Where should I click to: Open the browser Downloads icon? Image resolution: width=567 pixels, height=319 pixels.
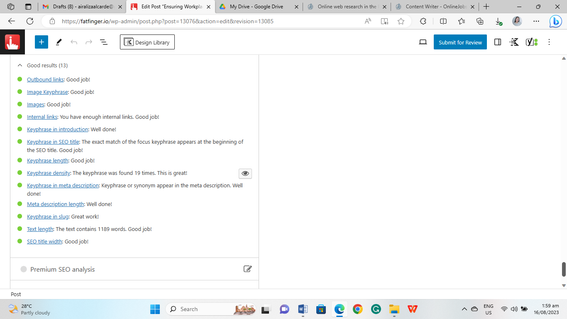point(499,21)
